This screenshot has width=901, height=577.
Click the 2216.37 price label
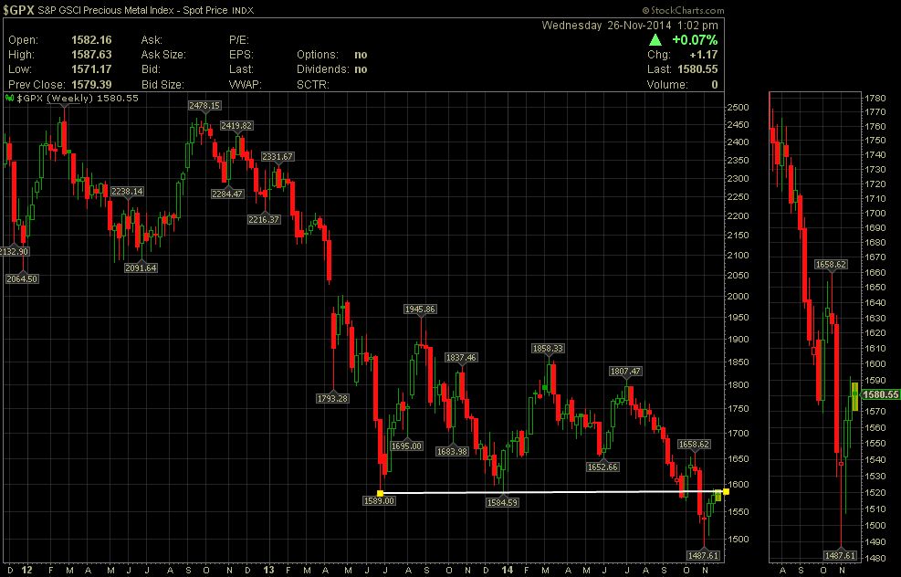tap(264, 219)
